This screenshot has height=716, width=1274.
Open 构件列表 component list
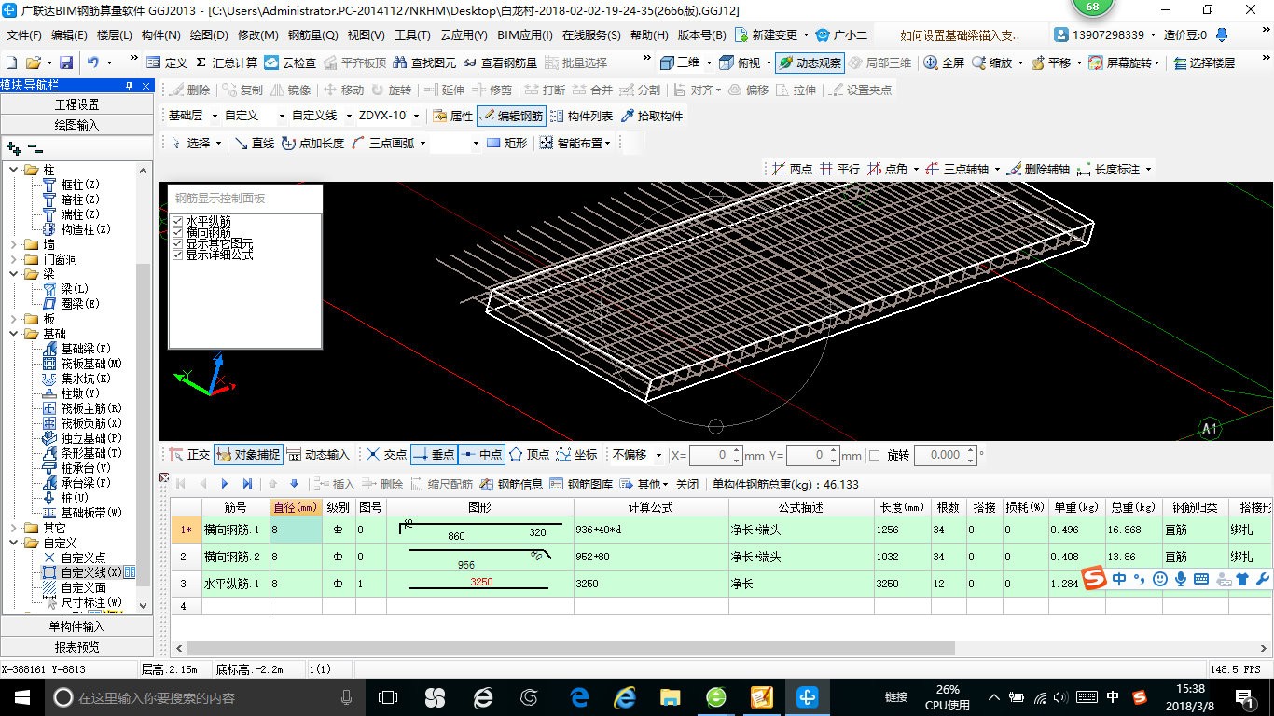click(582, 117)
